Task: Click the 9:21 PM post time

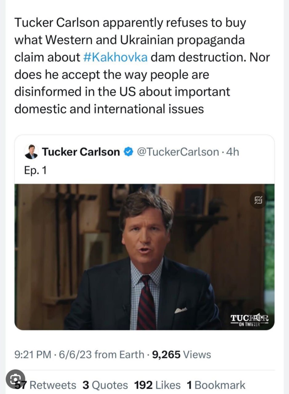Action: coord(33,355)
